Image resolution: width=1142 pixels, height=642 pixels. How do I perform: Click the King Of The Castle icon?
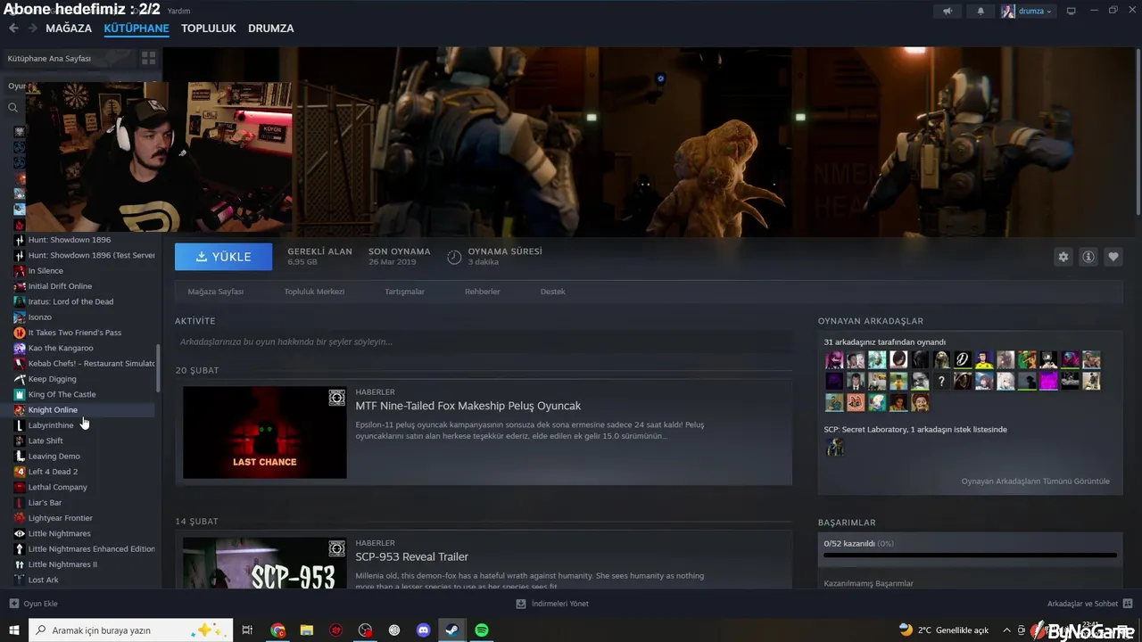pos(20,394)
